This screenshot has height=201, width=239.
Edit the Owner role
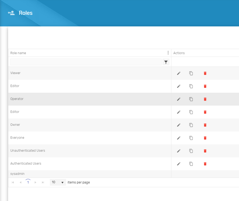coord(179,125)
